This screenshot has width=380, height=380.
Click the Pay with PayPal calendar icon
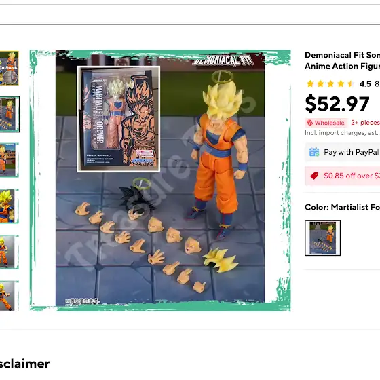[x=314, y=152]
